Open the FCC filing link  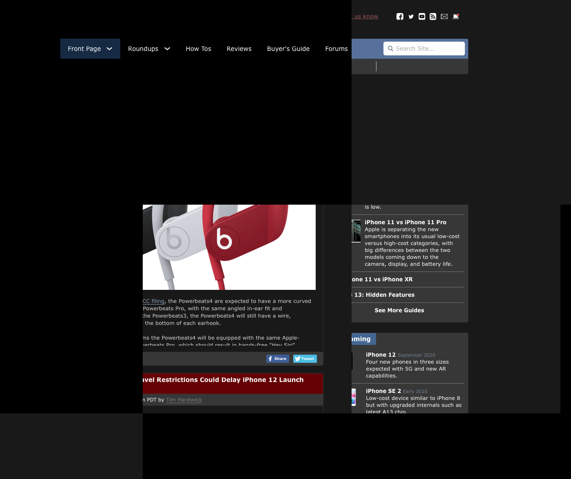click(153, 301)
